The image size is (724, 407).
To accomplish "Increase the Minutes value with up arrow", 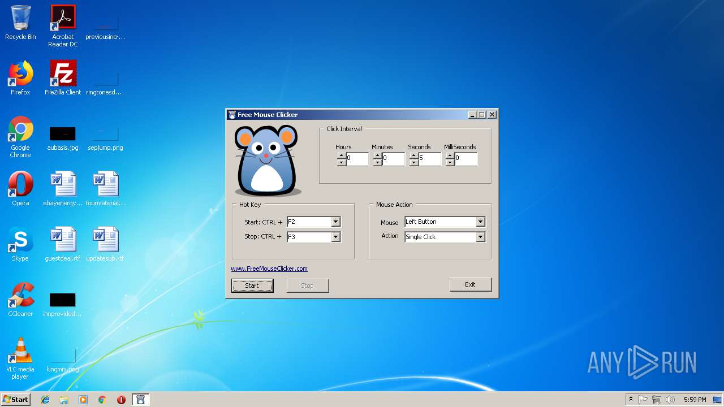I will tap(378, 155).
